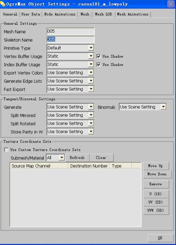The width and height of the screenshot is (176, 245).
Task: Open the Index Buffer Usage dropdown
Action: click(70, 64)
